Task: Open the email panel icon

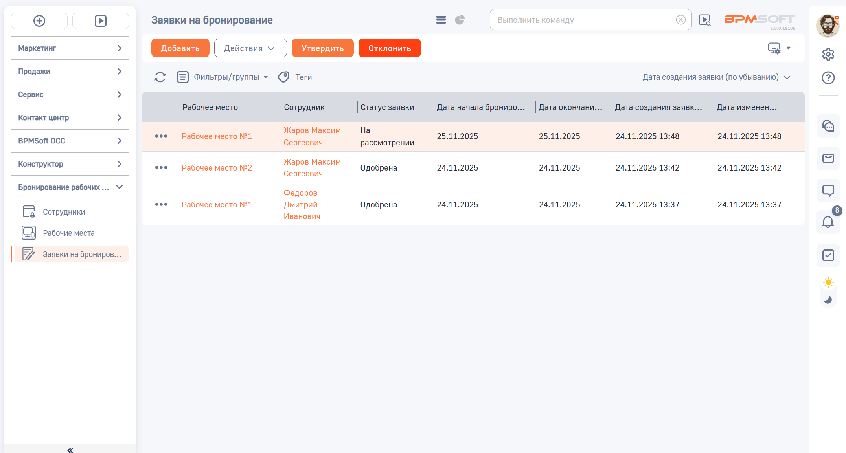Action: click(x=828, y=158)
